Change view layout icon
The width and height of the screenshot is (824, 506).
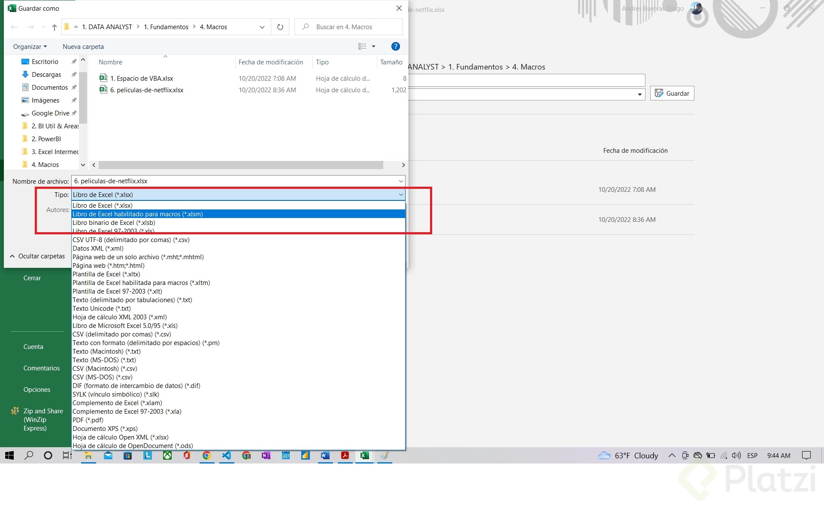(363, 46)
